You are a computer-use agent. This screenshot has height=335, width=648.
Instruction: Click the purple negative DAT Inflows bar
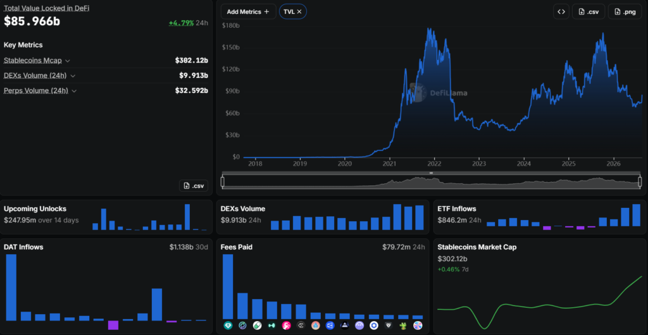pyautogui.click(x=113, y=325)
